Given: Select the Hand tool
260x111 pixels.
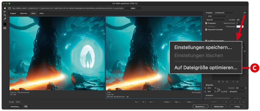Looking at the screenshot, I should 5,8.
